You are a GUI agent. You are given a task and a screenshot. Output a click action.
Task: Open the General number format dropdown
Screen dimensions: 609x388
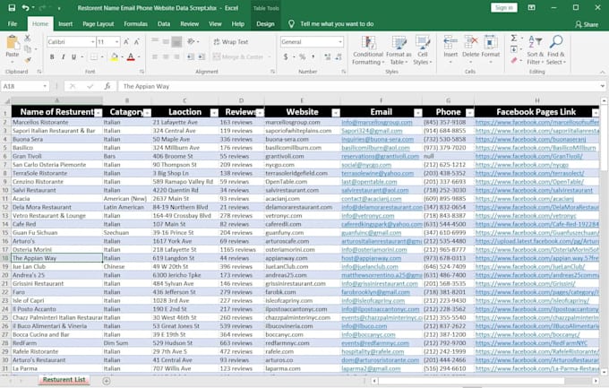pos(339,41)
